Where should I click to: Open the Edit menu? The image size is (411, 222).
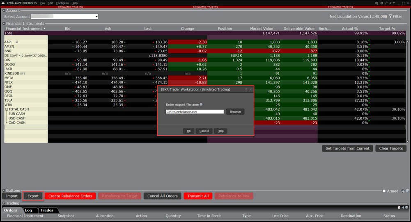(50, 3)
